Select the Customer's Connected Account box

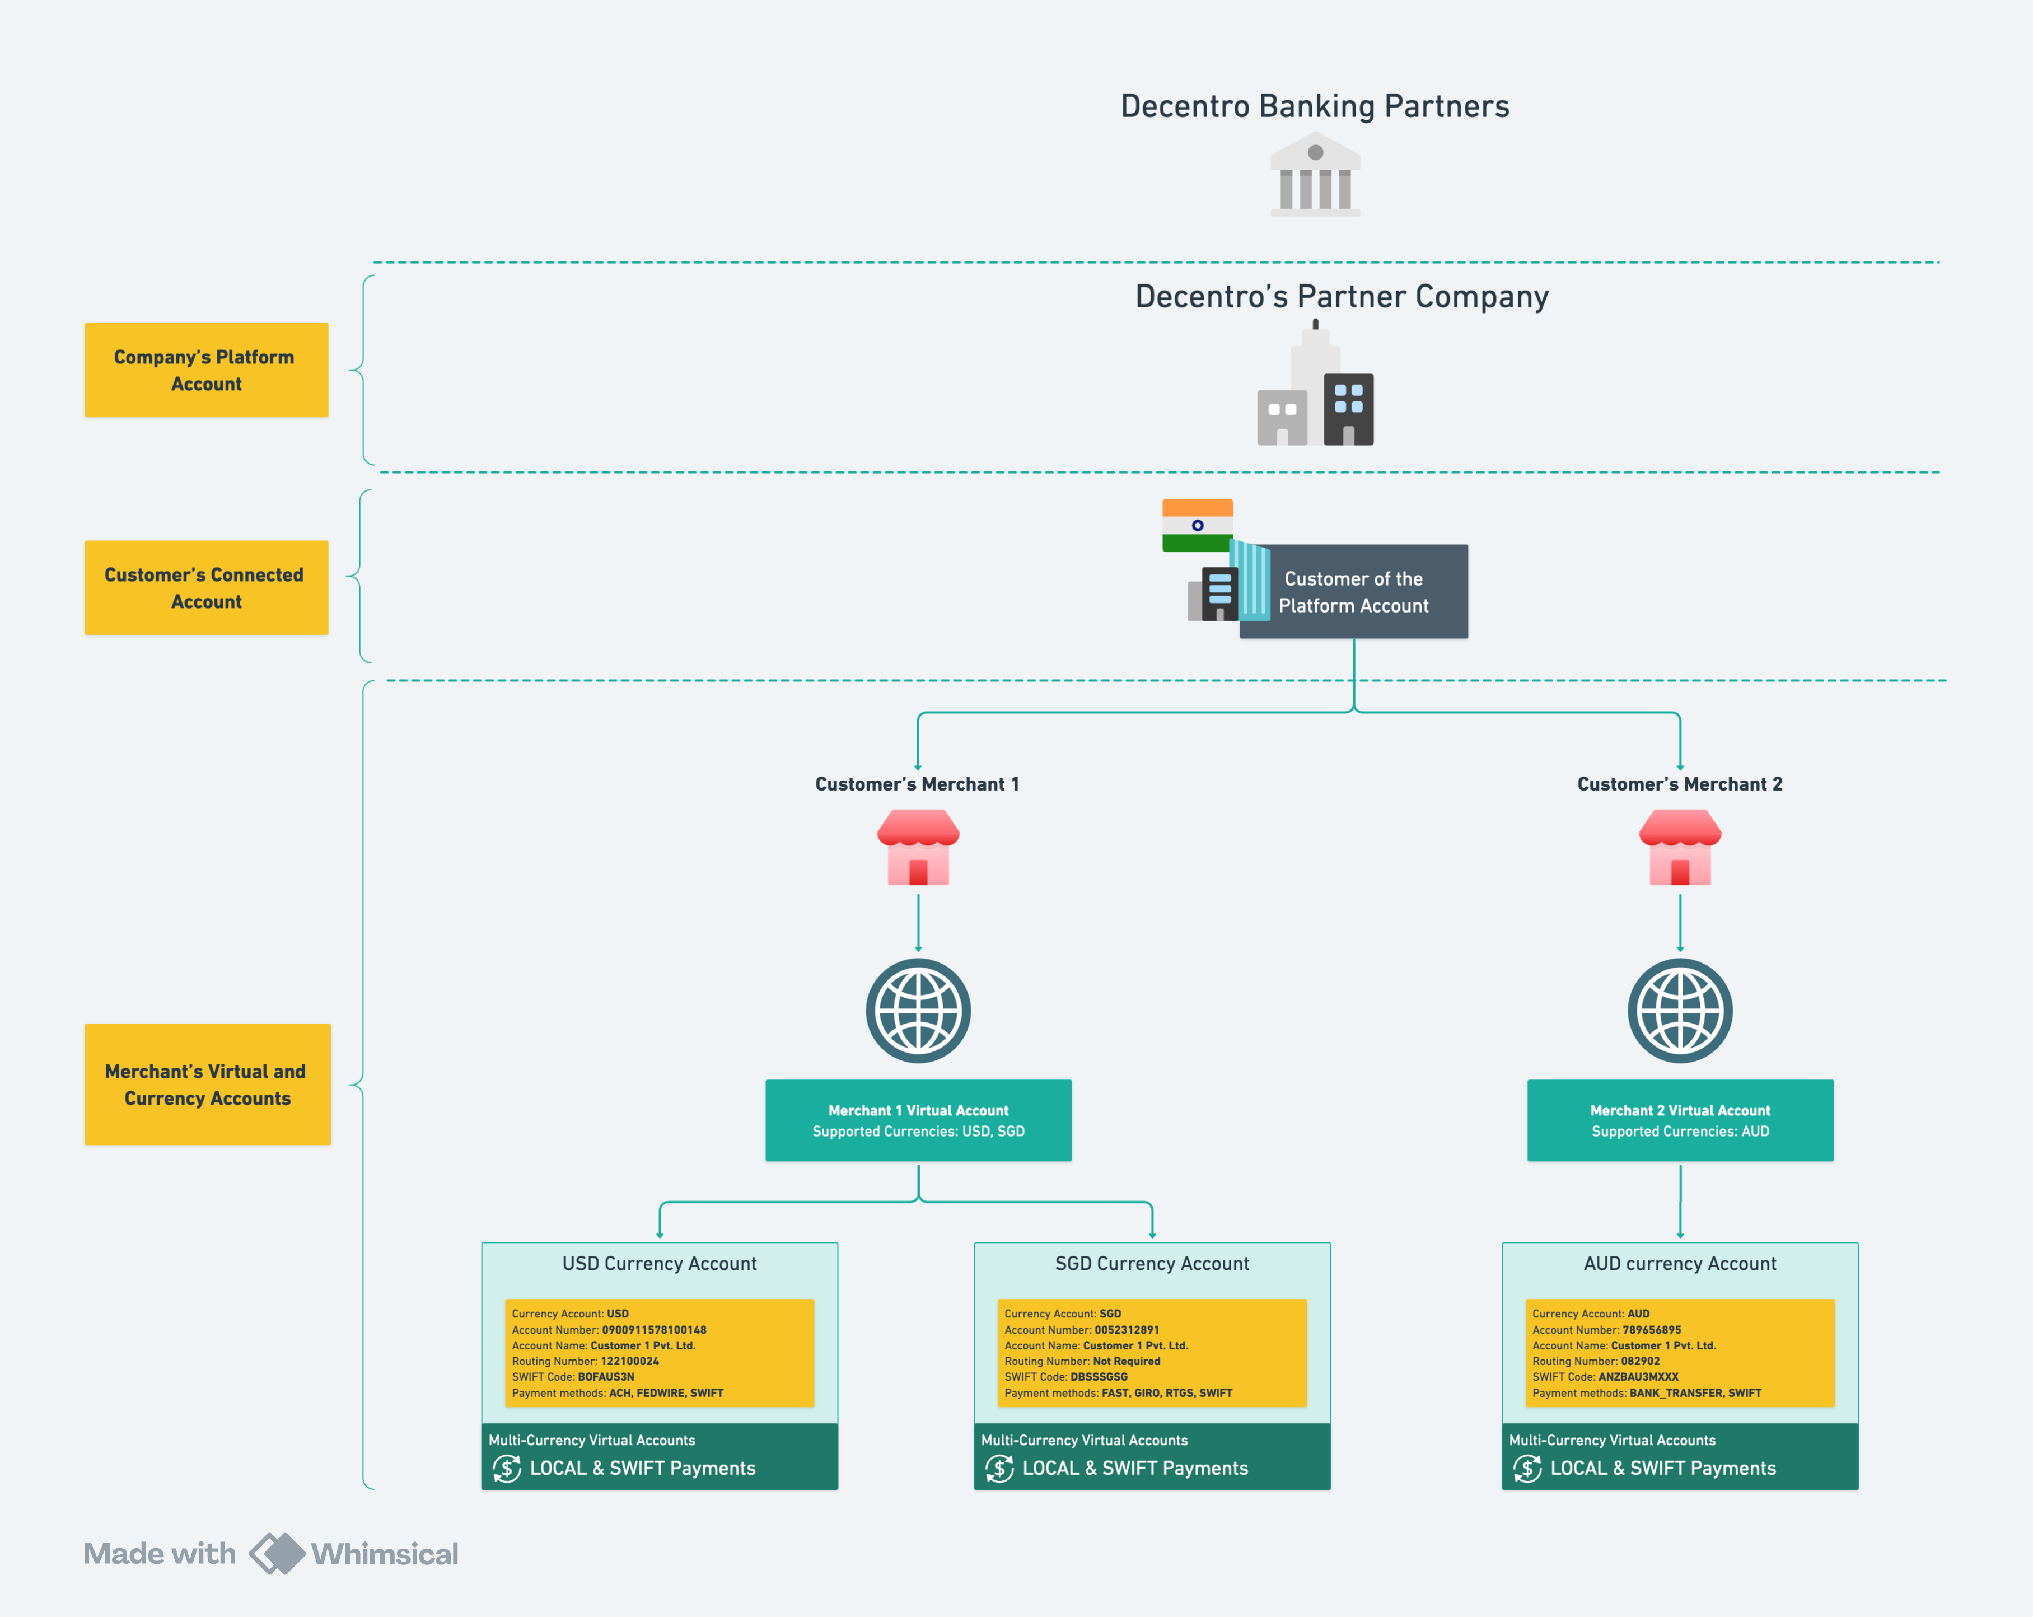207,587
